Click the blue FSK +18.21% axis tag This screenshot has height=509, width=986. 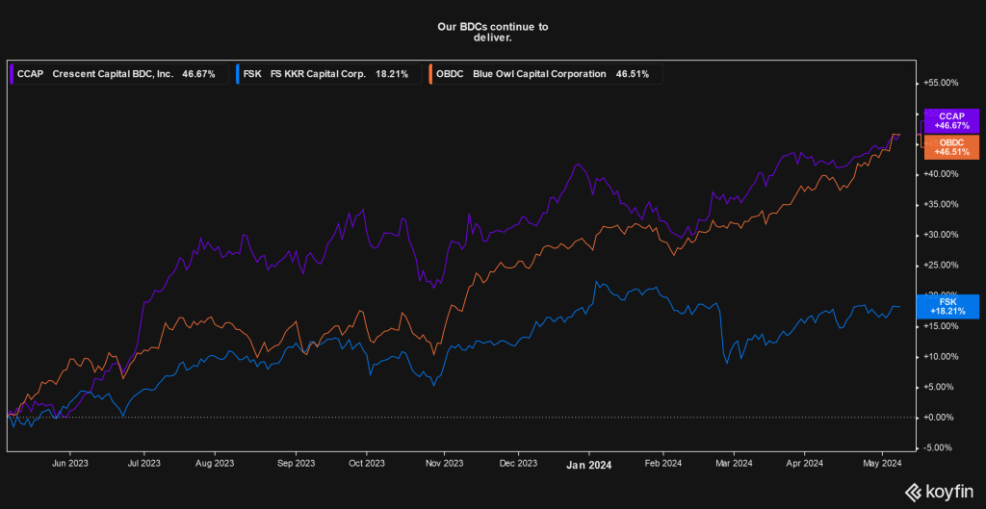tap(951, 306)
